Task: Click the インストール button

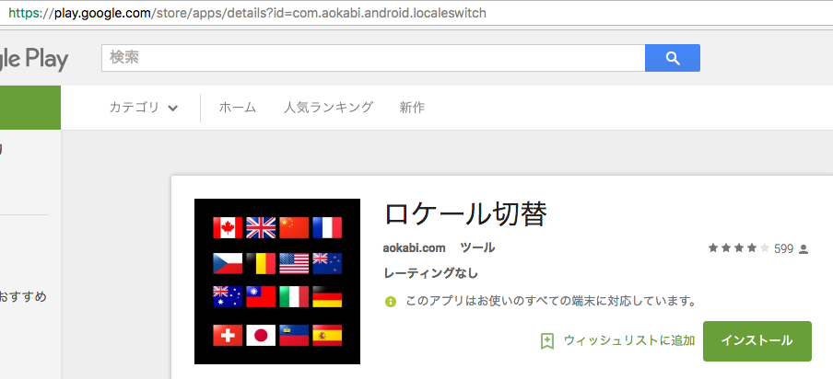Action: tap(757, 341)
